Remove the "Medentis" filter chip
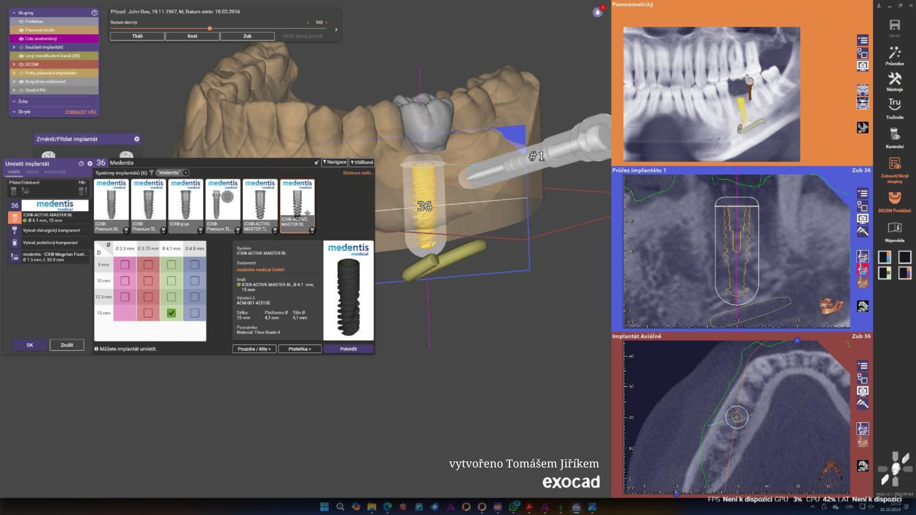This screenshot has width=916, height=515. pos(186,173)
